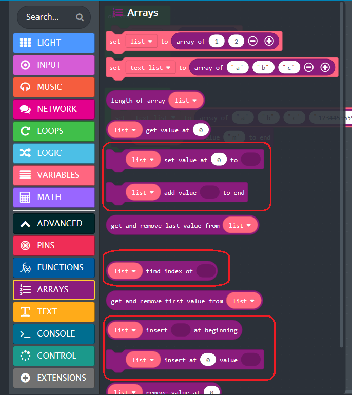Image resolution: width=352 pixels, height=395 pixels.
Task: Select the 'get and remove last value from' block
Action: click(183, 226)
